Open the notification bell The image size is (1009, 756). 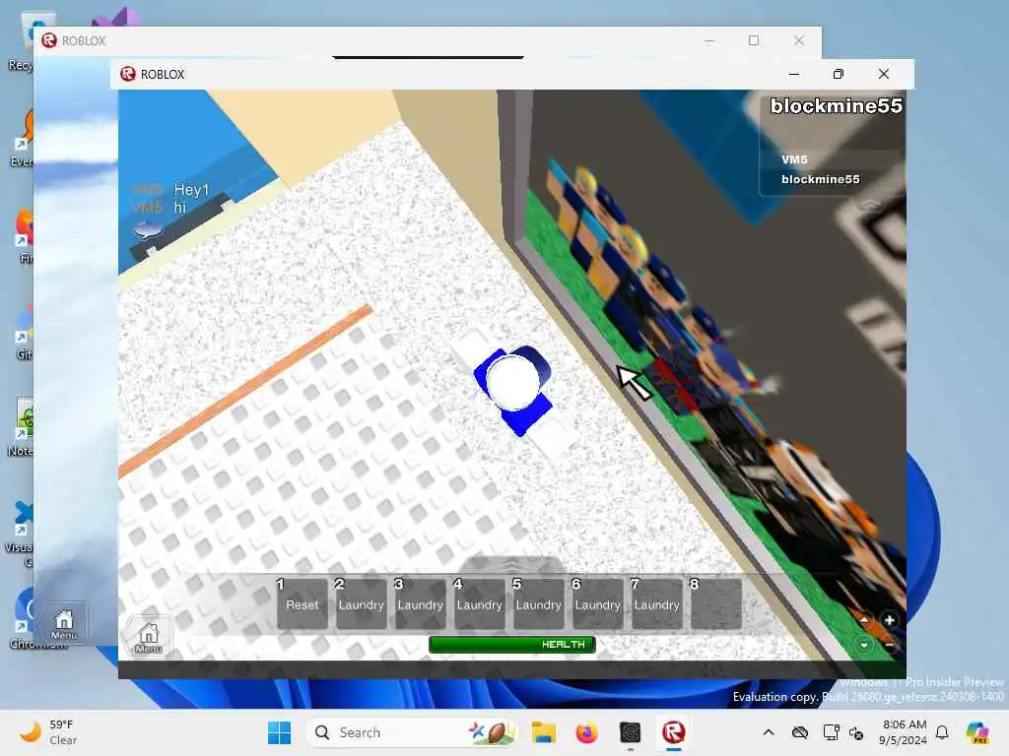point(942,732)
